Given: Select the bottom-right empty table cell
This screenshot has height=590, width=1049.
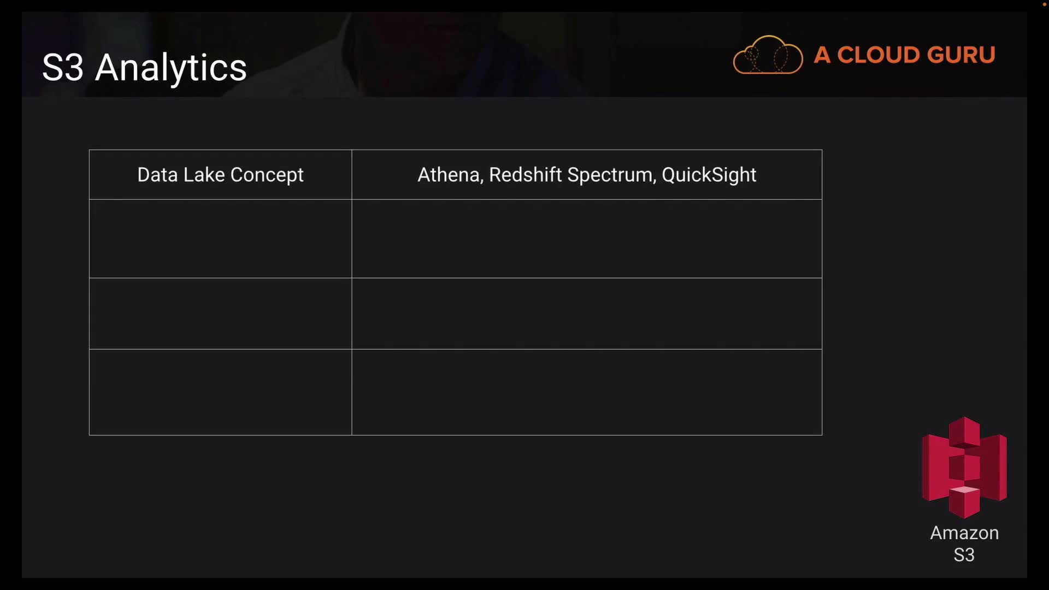Looking at the screenshot, I should [x=587, y=392].
